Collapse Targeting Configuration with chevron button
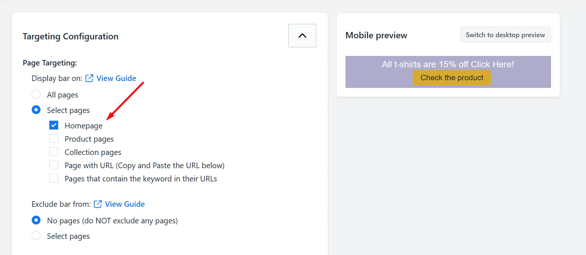The width and height of the screenshot is (586, 255). pos(302,36)
